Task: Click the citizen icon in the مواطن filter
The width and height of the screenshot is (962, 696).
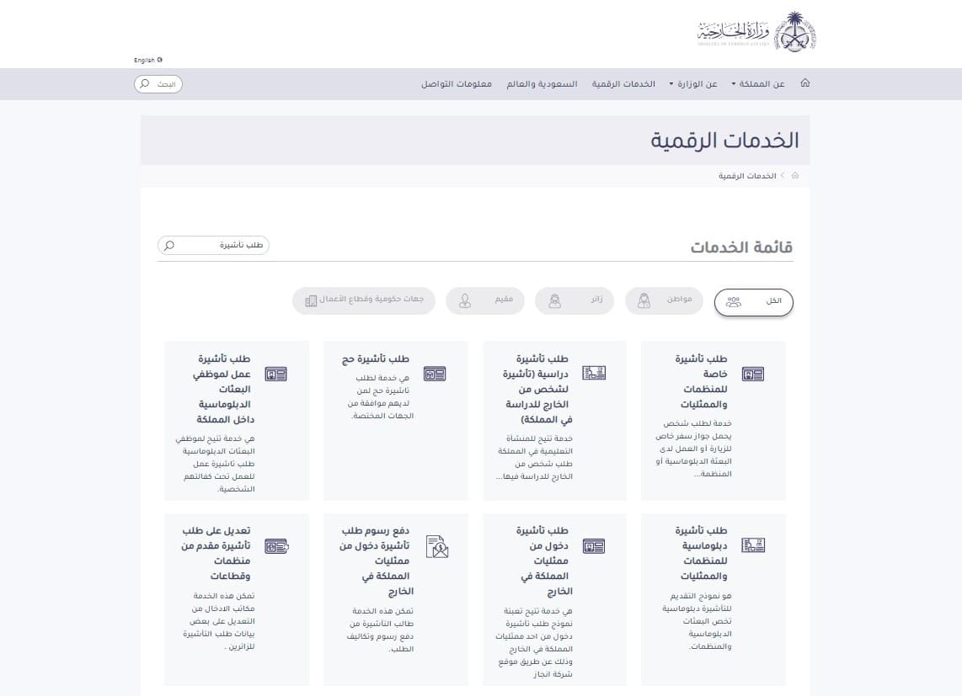Action: (x=644, y=300)
